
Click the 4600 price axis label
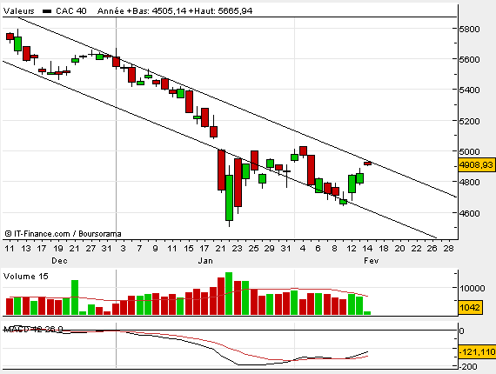point(470,213)
